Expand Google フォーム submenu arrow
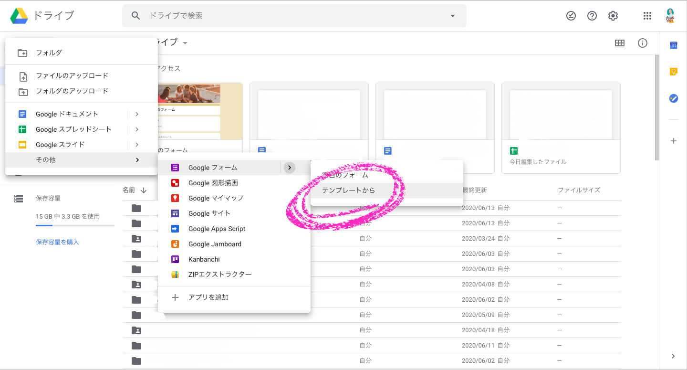Image resolution: width=687 pixels, height=370 pixels. (290, 168)
